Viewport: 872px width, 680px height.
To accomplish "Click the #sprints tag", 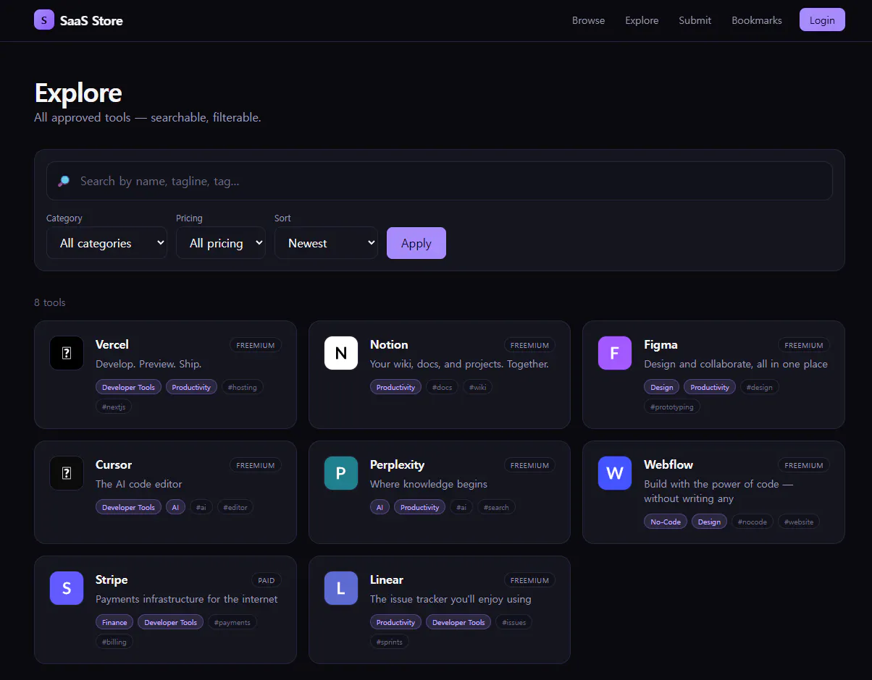I will [390, 642].
